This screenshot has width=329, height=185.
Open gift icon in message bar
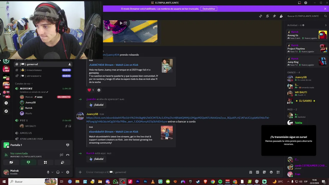[x=251, y=172]
